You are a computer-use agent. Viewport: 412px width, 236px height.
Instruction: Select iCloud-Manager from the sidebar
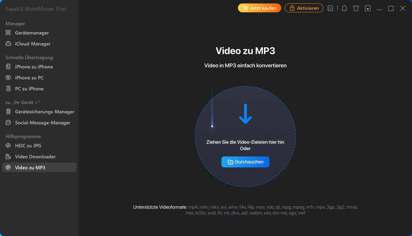pyautogui.click(x=33, y=44)
